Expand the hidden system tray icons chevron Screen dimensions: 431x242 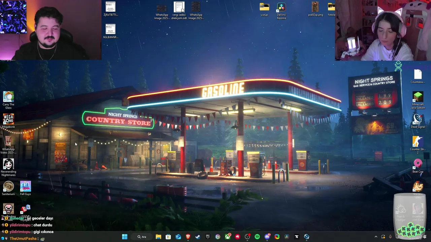point(376,237)
